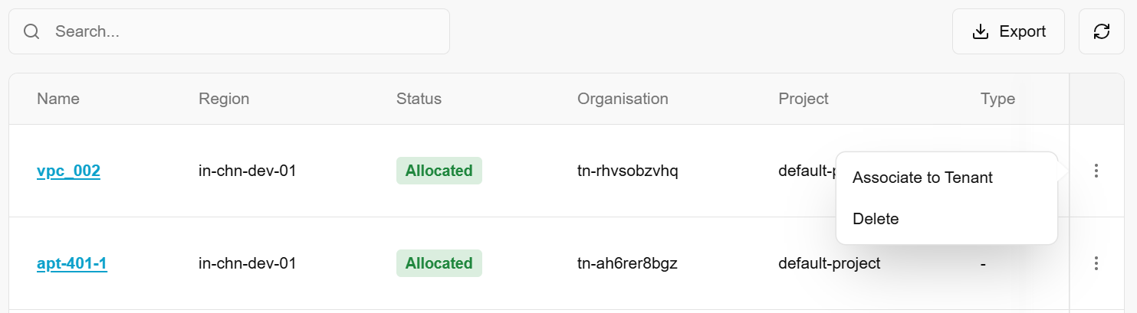The image size is (1137, 313).
Task: Open the apt-401-1 link
Action: [72, 263]
